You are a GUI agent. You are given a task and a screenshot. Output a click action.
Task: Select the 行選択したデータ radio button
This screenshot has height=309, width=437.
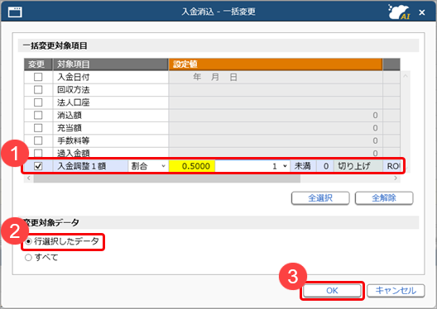(28, 241)
